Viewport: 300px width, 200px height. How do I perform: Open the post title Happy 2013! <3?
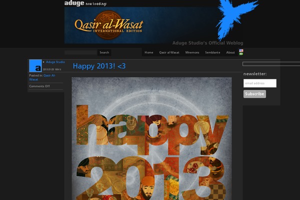(99, 66)
